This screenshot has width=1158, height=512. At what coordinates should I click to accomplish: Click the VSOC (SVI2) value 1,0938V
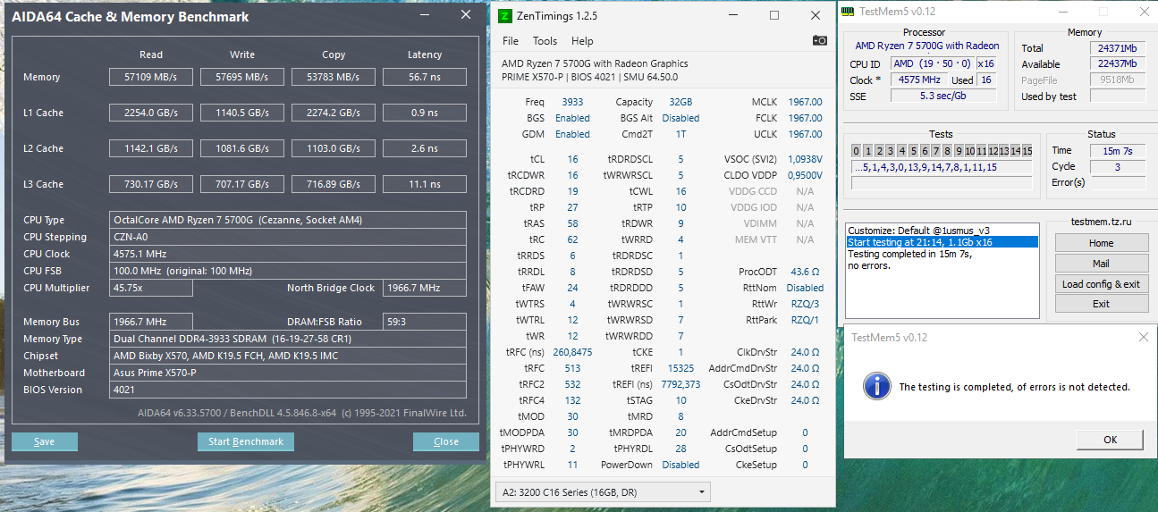point(805,159)
